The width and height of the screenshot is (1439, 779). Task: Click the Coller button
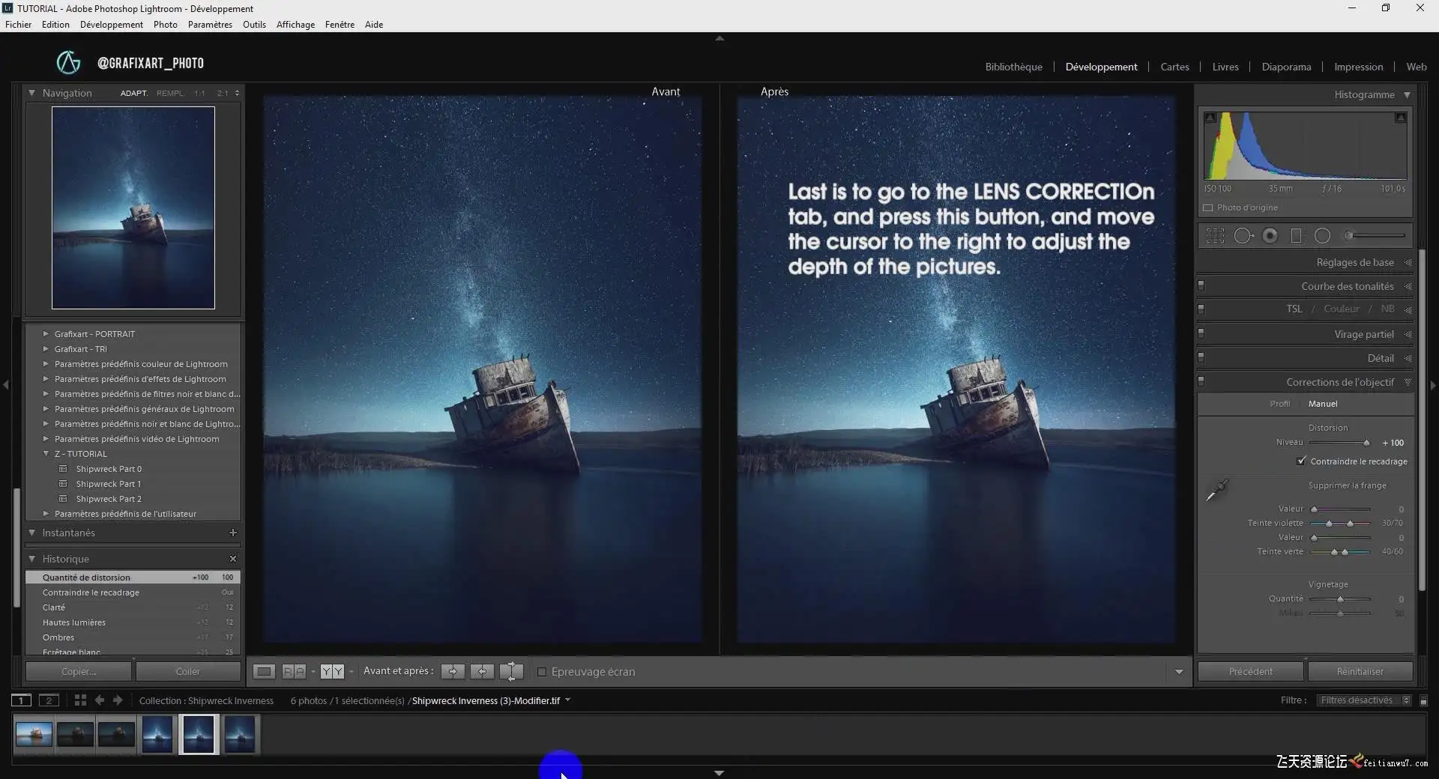coord(188,672)
